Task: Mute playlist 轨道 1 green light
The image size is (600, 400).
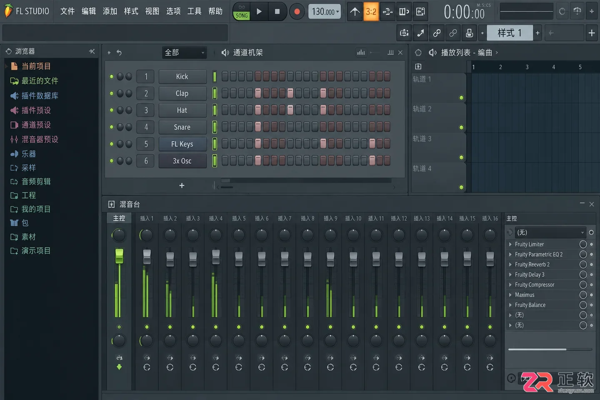Action: [461, 98]
